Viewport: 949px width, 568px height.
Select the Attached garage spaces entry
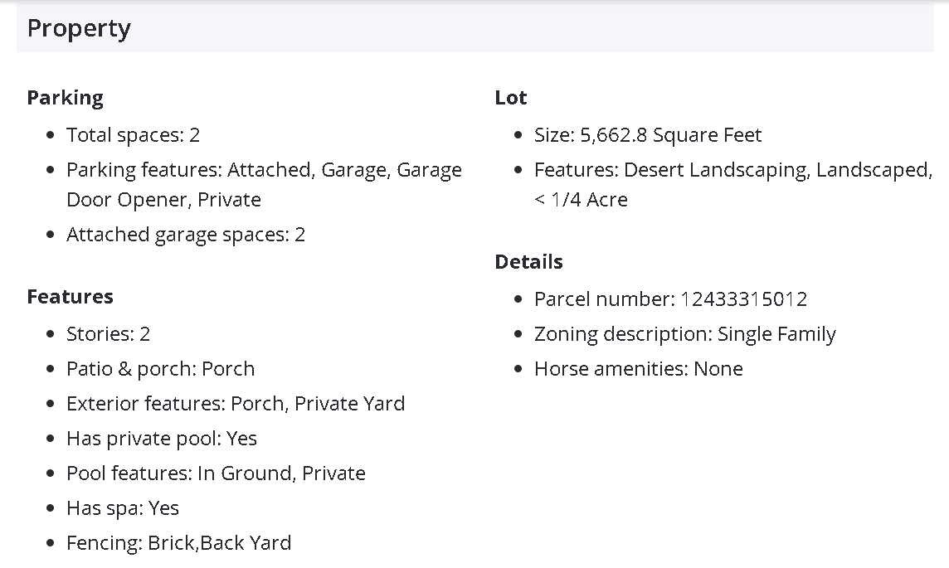click(186, 235)
